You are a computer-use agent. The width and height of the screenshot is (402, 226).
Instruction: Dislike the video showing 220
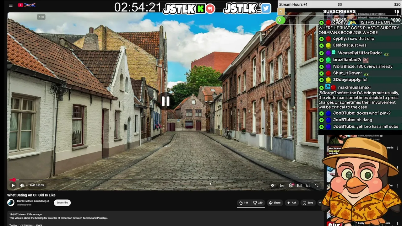click(258, 203)
